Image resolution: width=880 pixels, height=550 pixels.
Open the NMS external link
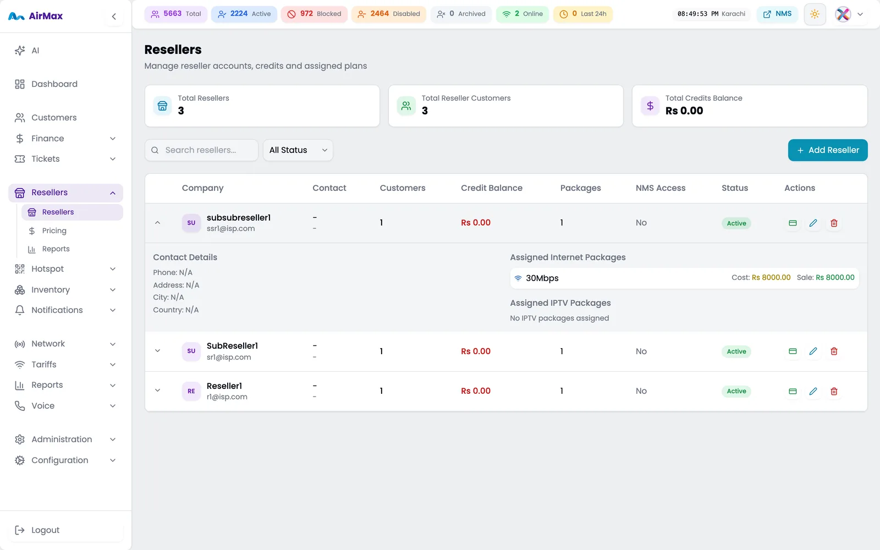point(777,14)
